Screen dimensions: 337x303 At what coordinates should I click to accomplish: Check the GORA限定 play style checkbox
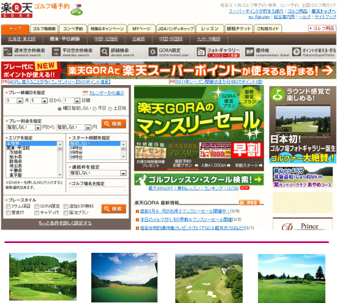coord(37,206)
